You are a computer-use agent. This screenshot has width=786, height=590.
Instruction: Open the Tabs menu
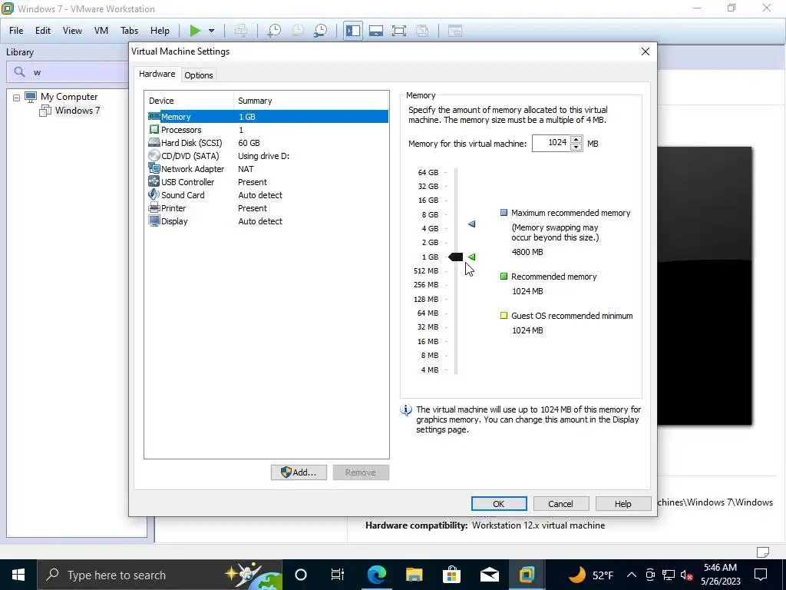(x=129, y=31)
